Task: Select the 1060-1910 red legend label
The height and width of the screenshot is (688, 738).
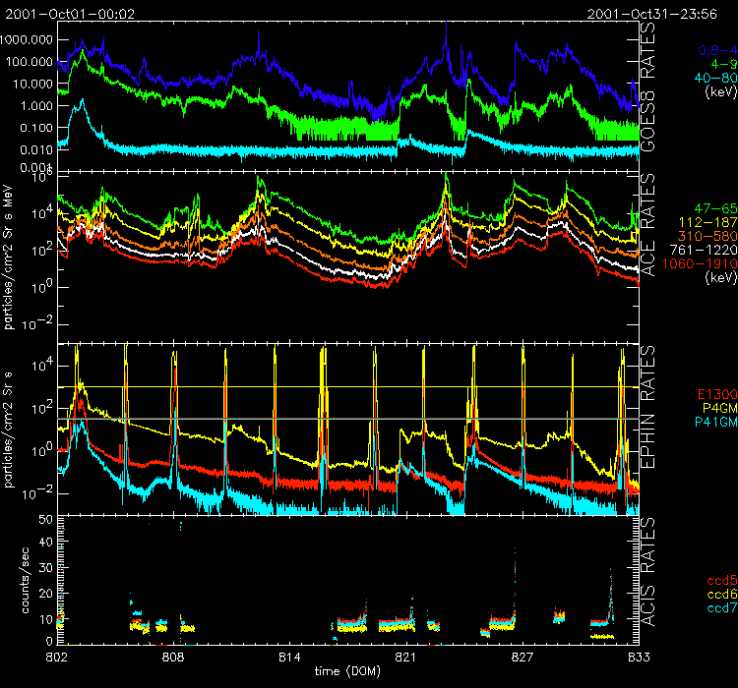Action: pyautogui.click(x=698, y=264)
